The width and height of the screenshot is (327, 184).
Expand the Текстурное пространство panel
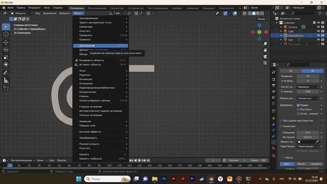pyautogui.click(x=297, y=121)
